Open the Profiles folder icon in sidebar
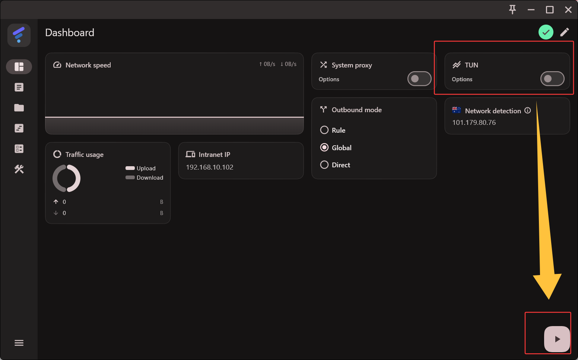This screenshot has width=578, height=360. [x=19, y=108]
